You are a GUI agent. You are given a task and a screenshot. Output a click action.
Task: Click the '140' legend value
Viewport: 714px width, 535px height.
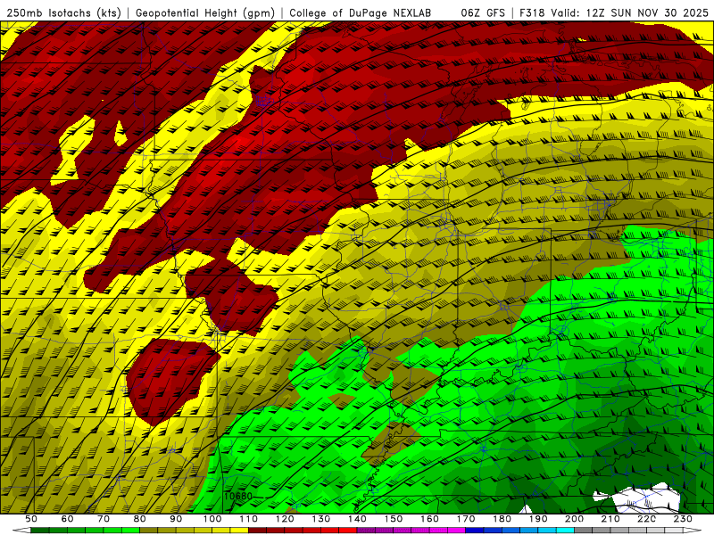pyautogui.click(x=357, y=519)
